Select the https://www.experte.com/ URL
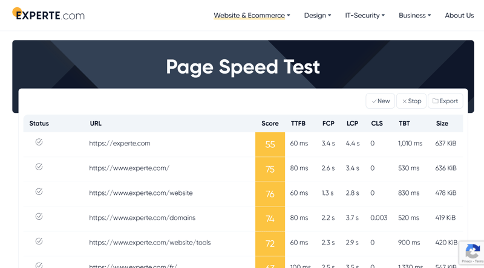This screenshot has width=484, height=268. click(129, 168)
